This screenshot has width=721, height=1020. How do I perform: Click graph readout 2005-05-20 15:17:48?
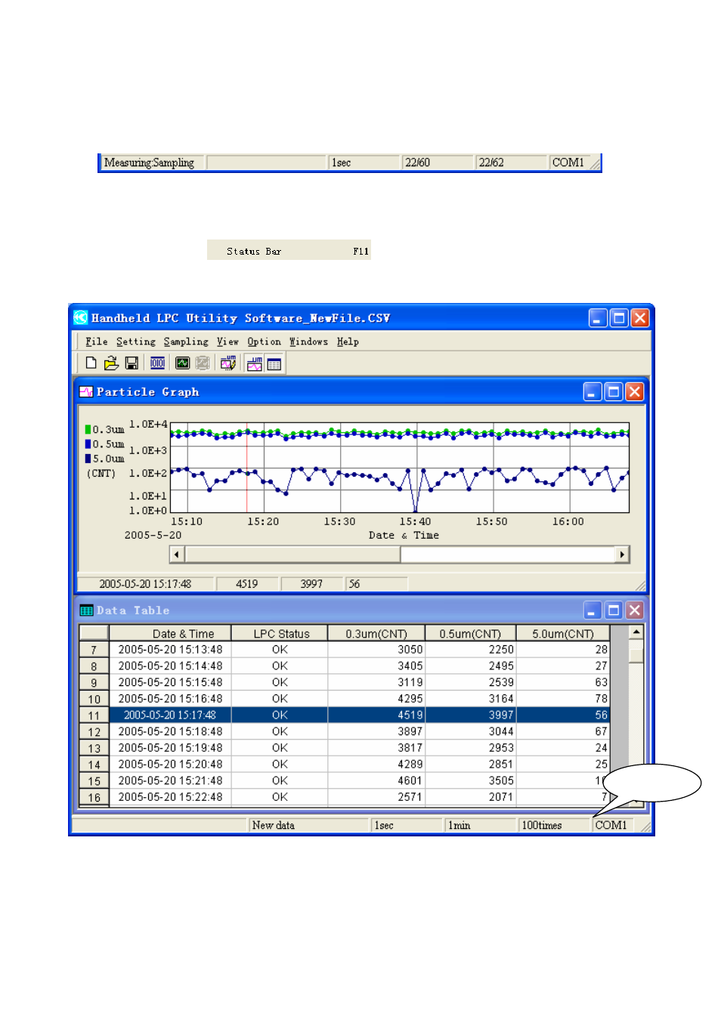point(145,584)
